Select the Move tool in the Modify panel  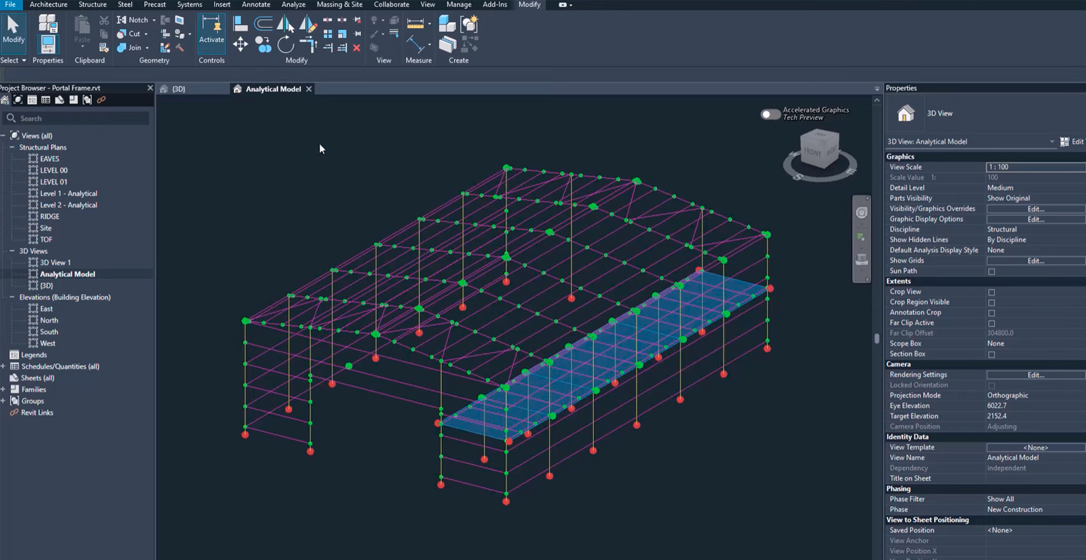tap(240, 45)
